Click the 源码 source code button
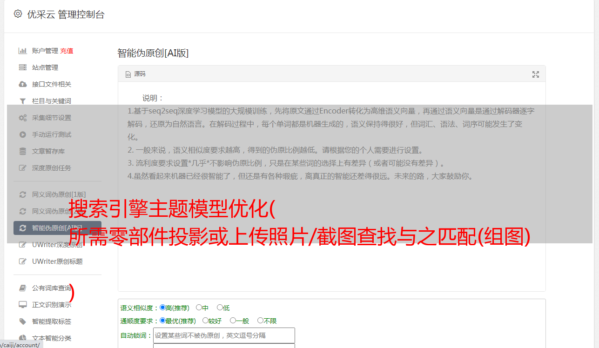 135,74
